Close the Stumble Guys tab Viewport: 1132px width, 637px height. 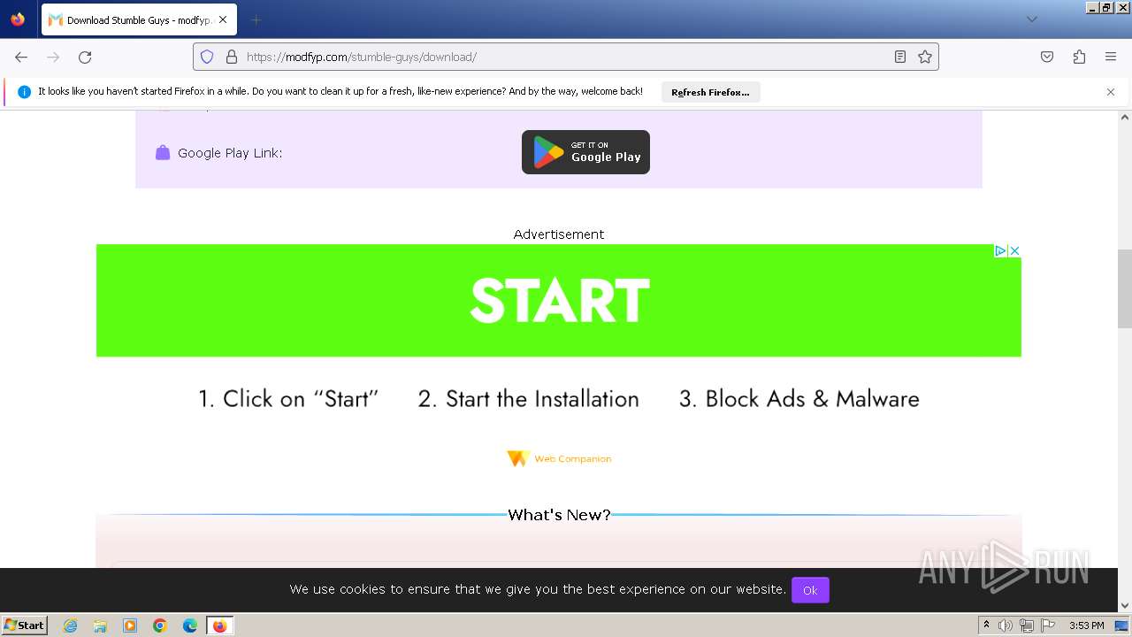click(223, 19)
